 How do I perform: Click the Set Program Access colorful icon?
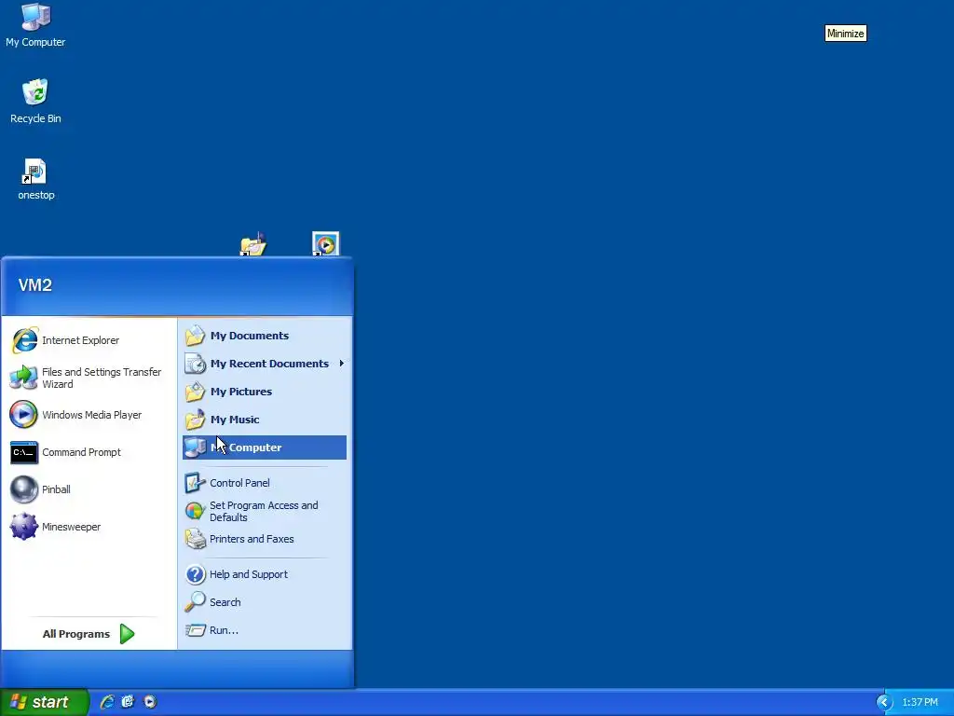pyautogui.click(x=196, y=511)
